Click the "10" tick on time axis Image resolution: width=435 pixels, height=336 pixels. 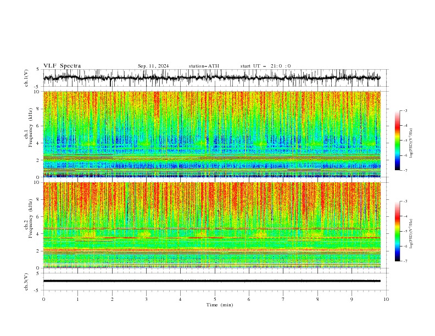point(386,299)
